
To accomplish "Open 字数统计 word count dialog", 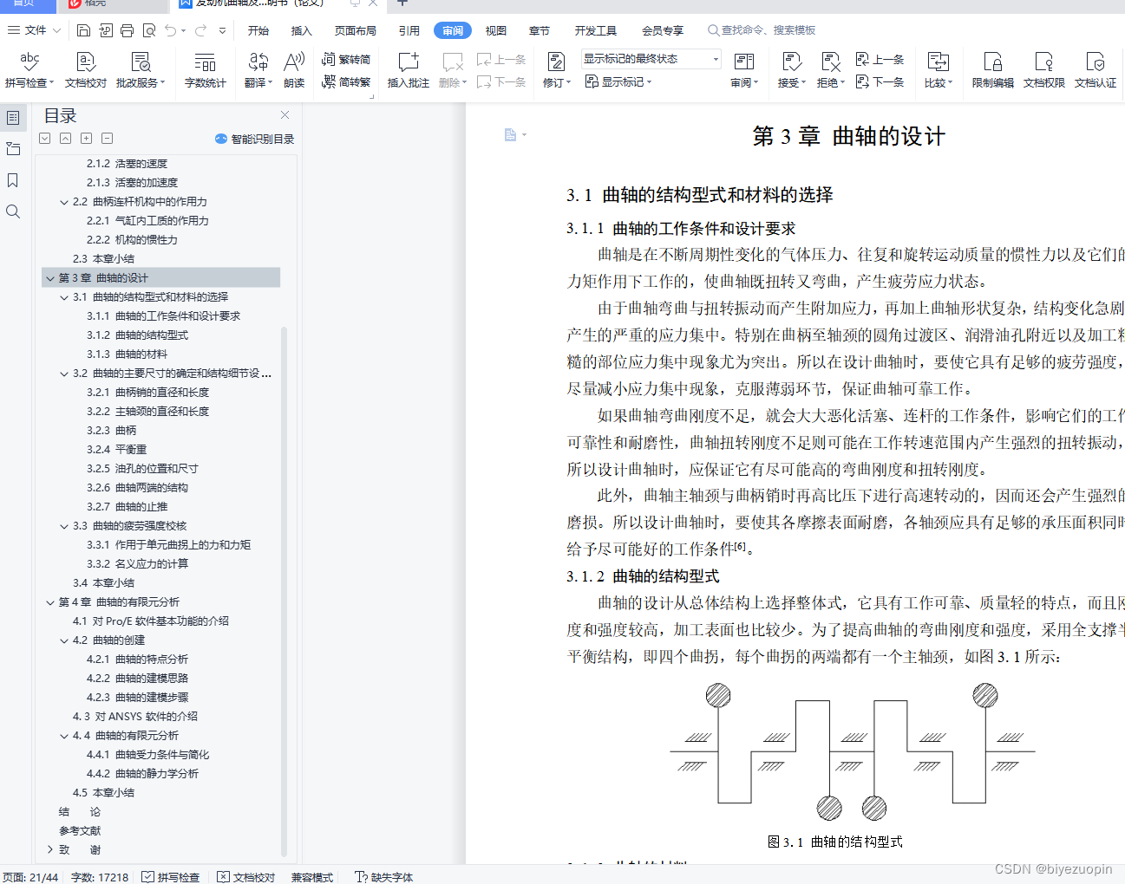I will (205, 69).
